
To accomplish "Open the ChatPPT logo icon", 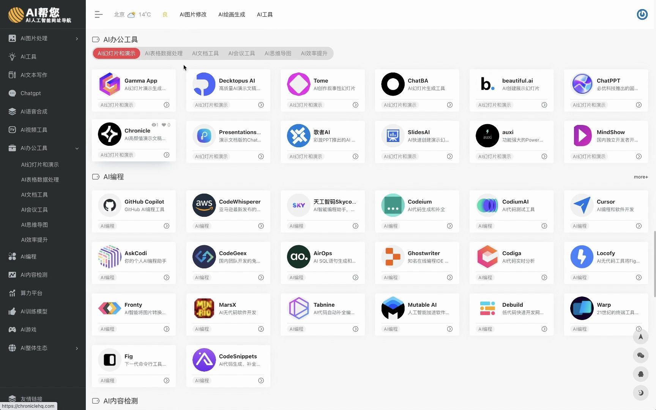I will pyautogui.click(x=582, y=84).
